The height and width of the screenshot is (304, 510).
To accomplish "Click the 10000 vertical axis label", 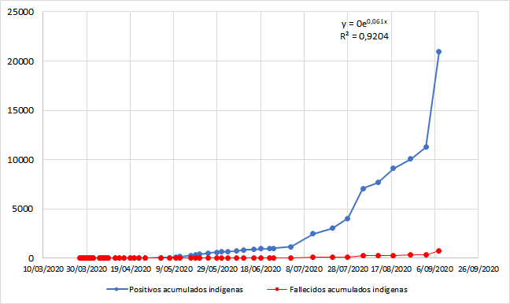I will coord(20,160).
